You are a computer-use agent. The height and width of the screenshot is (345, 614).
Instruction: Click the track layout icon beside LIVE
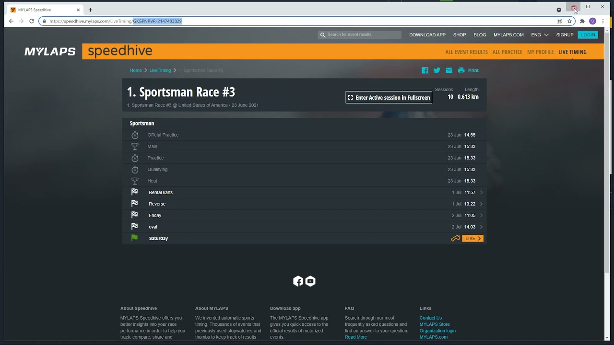456,238
